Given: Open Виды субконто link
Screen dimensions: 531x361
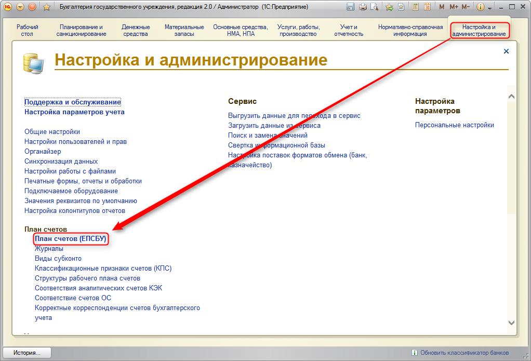Looking at the screenshot, I should click(58, 258).
